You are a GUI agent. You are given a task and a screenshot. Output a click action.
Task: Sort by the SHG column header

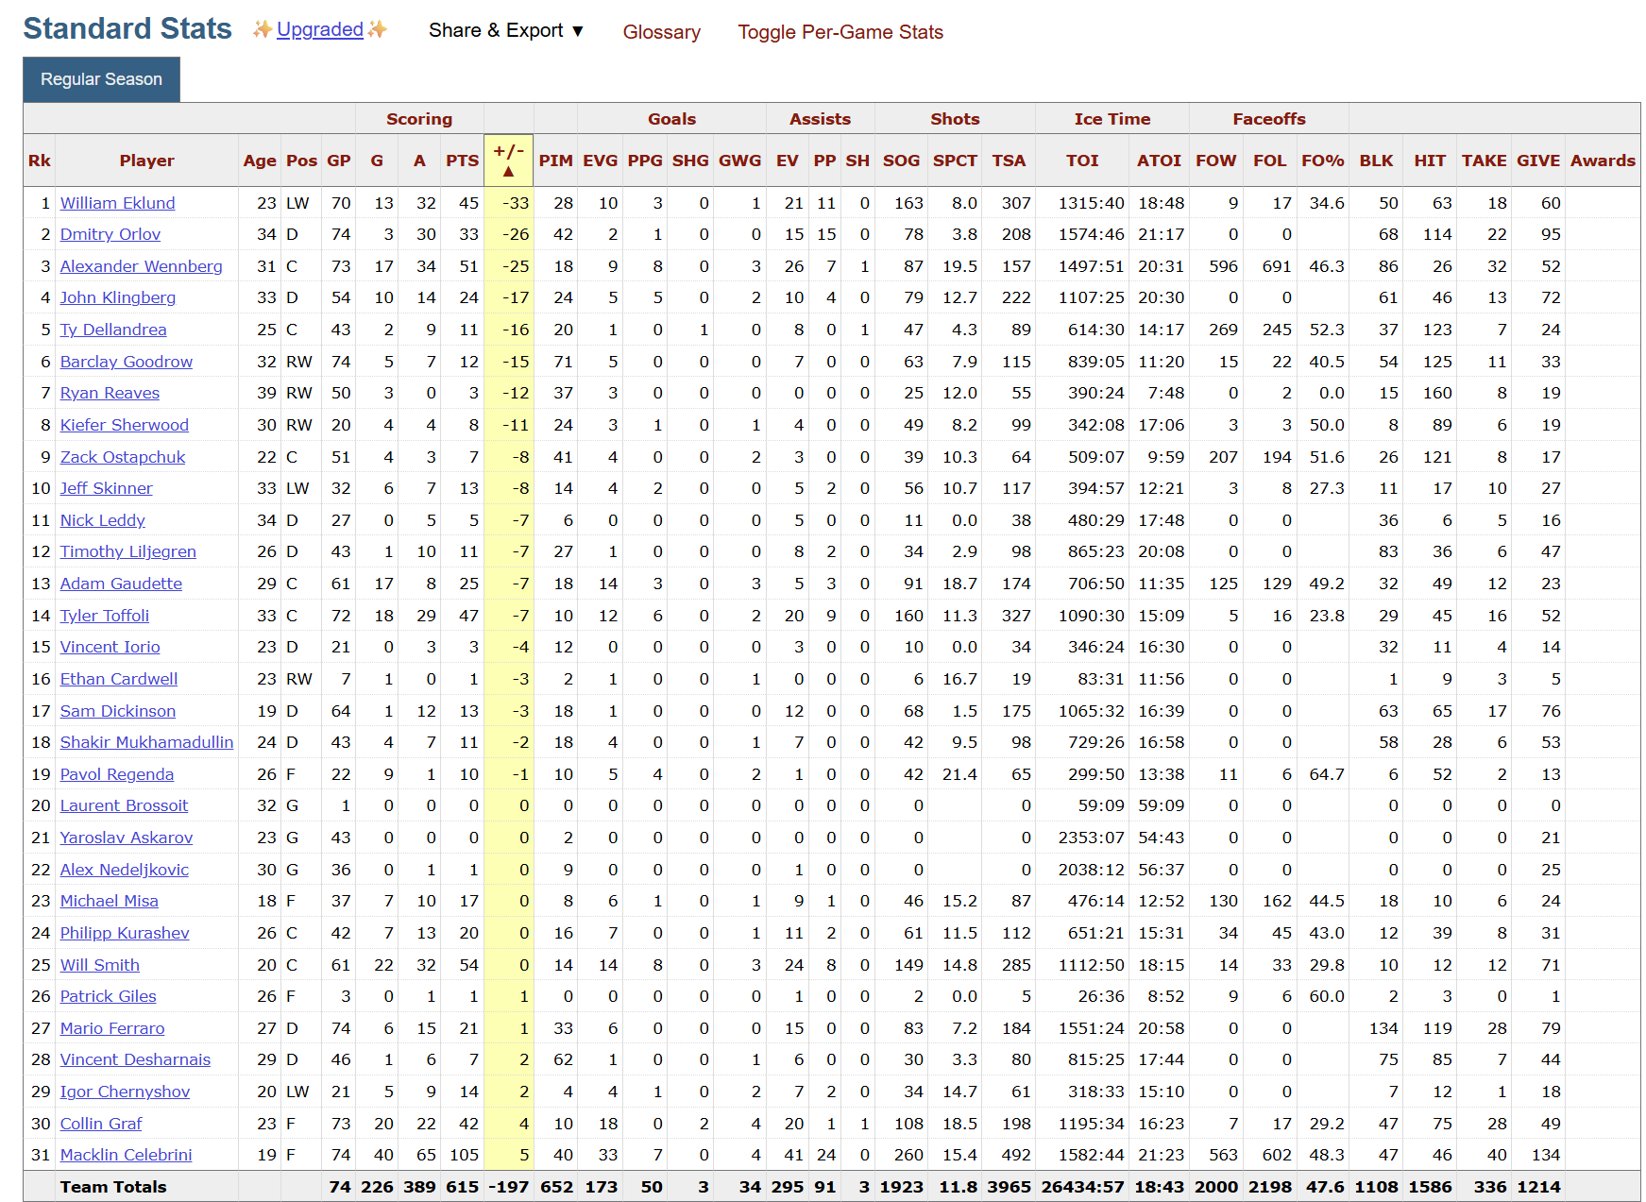point(690,161)
